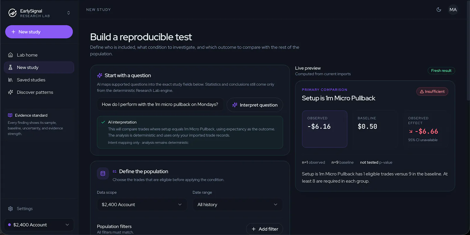470x235 pixels.
Task: Click the sparkle icon next to Start with a question
Action: (x=100, y=75)
